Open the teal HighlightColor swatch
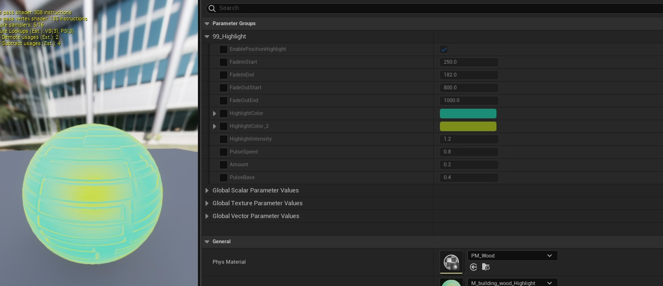663x286 pixels. [x=468, y=114]
